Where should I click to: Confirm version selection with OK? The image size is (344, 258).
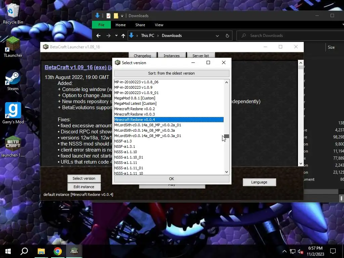(172, 179)
